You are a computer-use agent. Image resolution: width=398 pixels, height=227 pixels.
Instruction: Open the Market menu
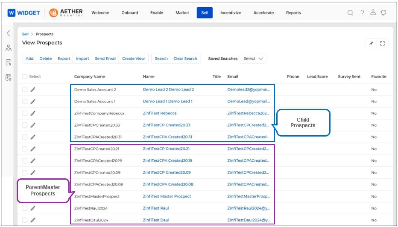[182, 13]
